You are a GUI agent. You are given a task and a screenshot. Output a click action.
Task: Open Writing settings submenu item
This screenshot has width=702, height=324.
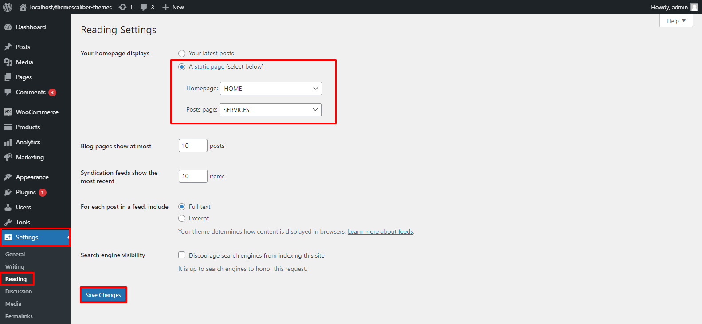pyautogui.click(x=15, y=266)
